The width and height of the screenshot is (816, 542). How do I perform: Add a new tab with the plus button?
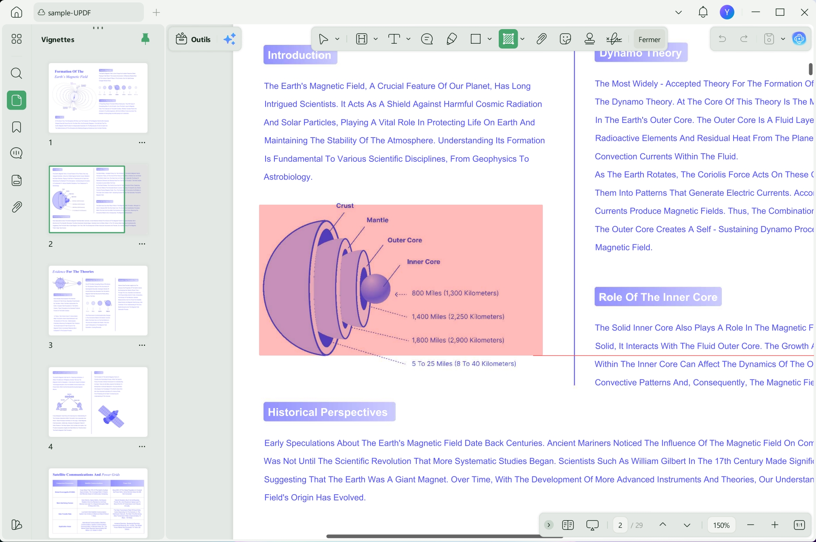[156, 13]
